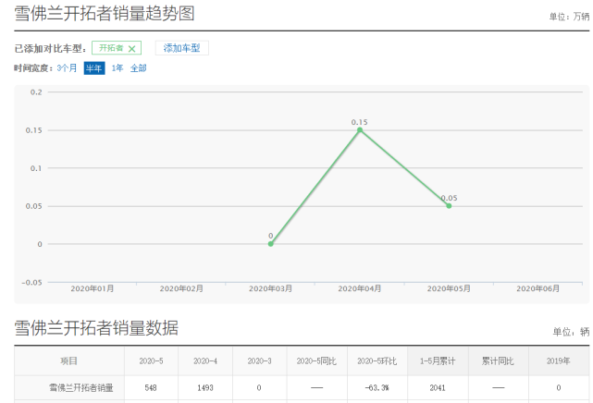Click the 0.2 y-axis label
The width and height of the screenshot is (593, 403).
[36, 92]
